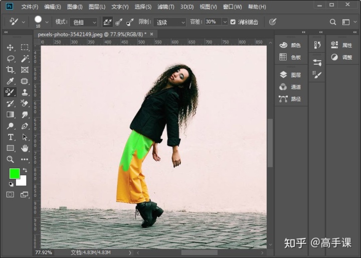361x258 pixels.
Task: Select the Eyedropper tool
Action: 10,81
